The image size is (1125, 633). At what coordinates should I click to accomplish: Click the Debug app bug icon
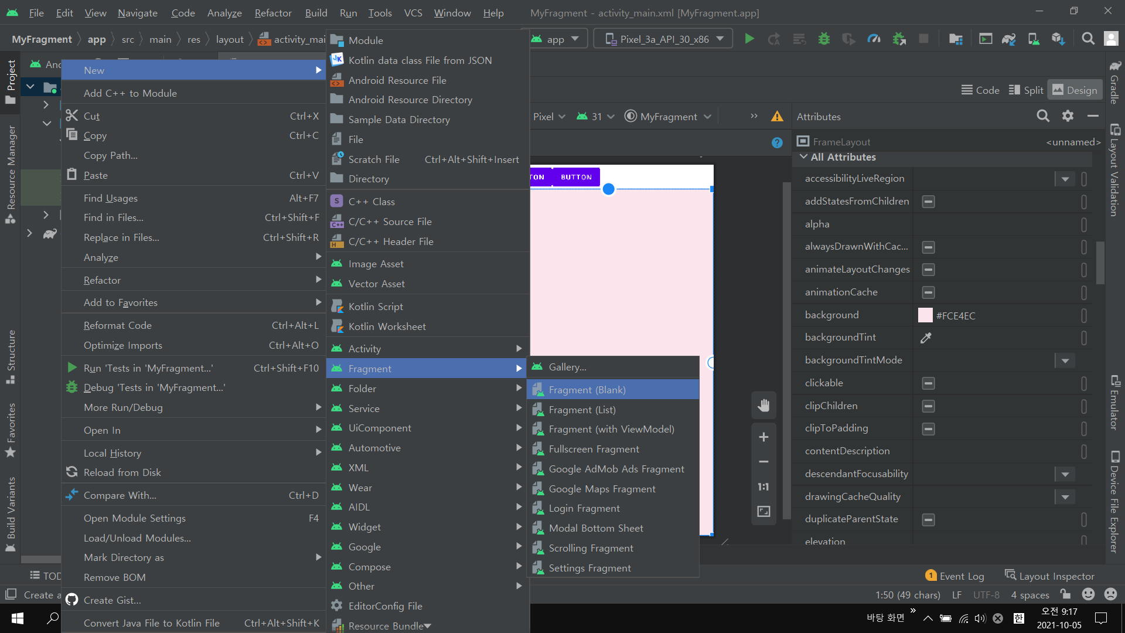point(824,39)
